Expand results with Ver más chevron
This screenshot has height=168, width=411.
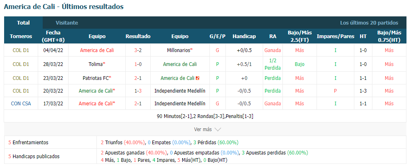(x=208, y=129)
